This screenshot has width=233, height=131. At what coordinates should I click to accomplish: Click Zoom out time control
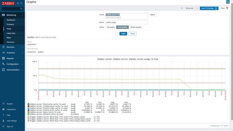click(x=189, y=8)
